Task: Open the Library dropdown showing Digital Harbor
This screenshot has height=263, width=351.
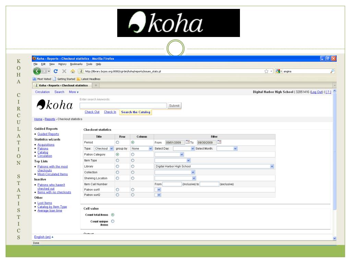Action: 215,166
